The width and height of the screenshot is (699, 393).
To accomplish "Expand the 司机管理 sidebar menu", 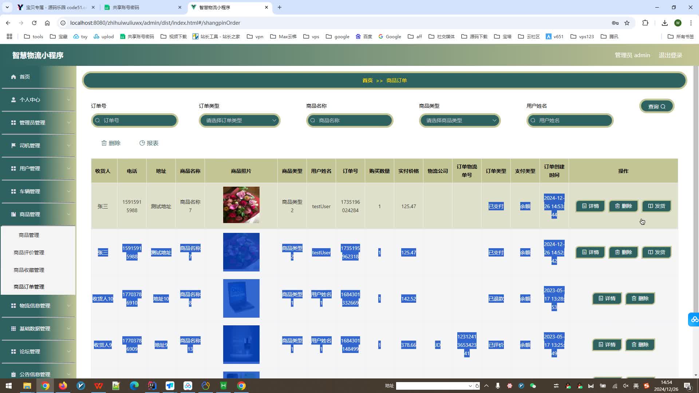I will (38, 146).
